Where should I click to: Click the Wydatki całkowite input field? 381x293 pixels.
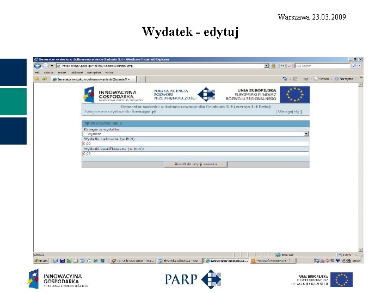pyautogui.click(x=196, y=144)
